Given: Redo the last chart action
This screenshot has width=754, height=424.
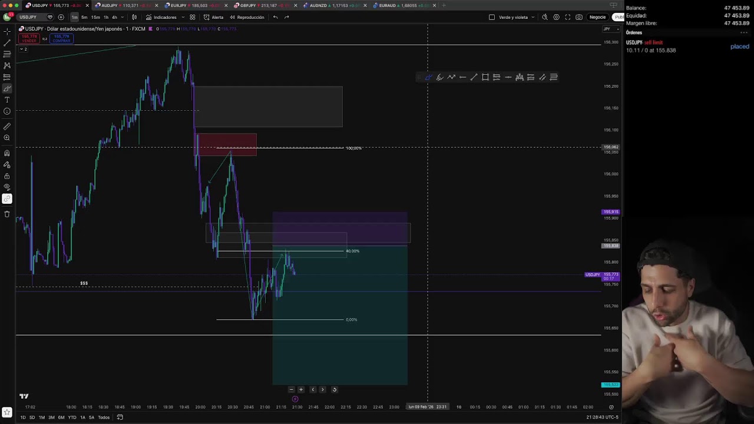Looking at the screenshot, I should (x=286, y=17).
